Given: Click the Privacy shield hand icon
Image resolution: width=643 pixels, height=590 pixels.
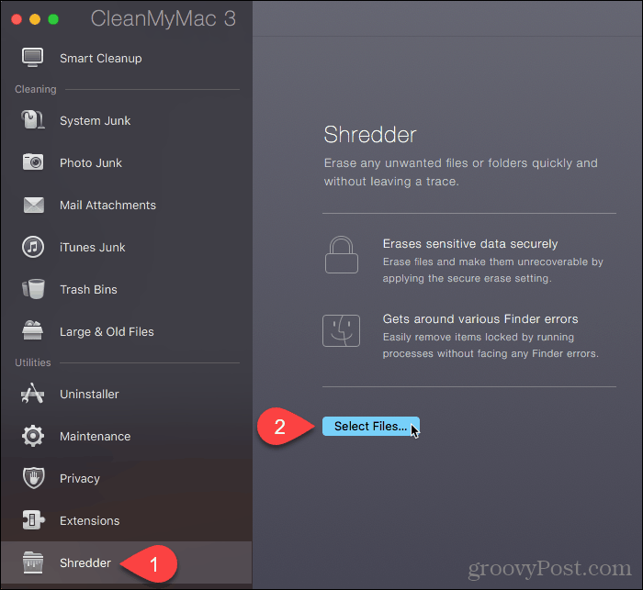Looking at the screenshot, I should [x=34, y=478].
